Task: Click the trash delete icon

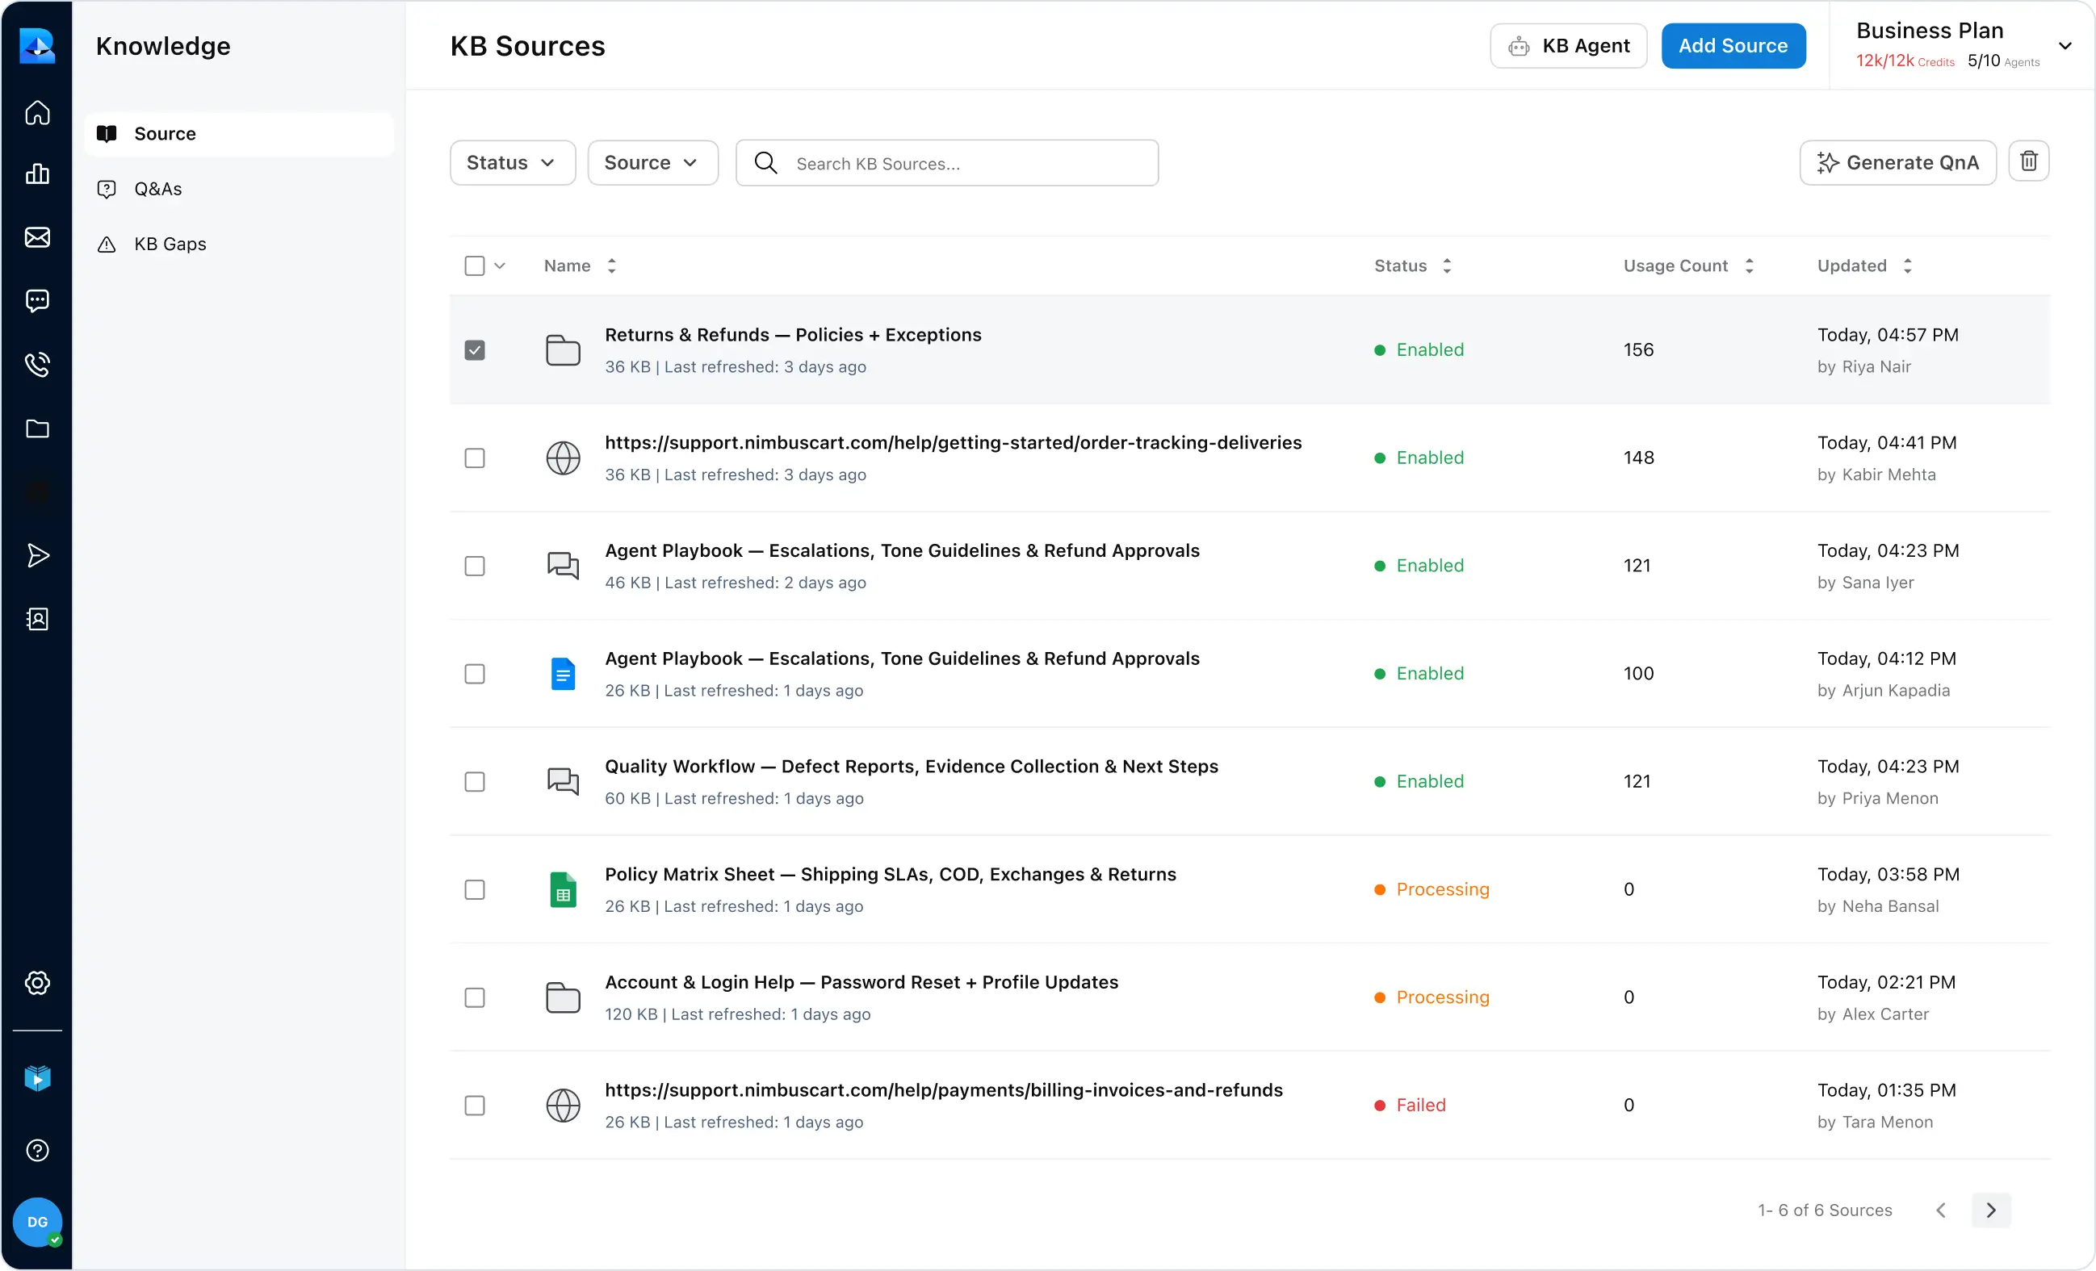Action: click(x=2028, y=161)
